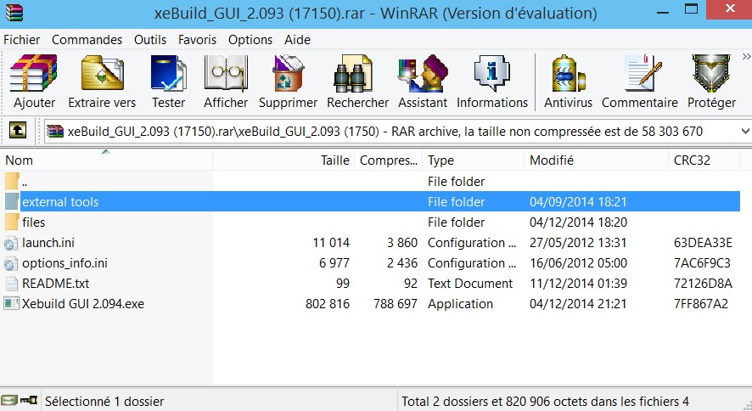Screen dimensions: 752x411
Task: Go up one folder level button
Action: click(17, 131)
